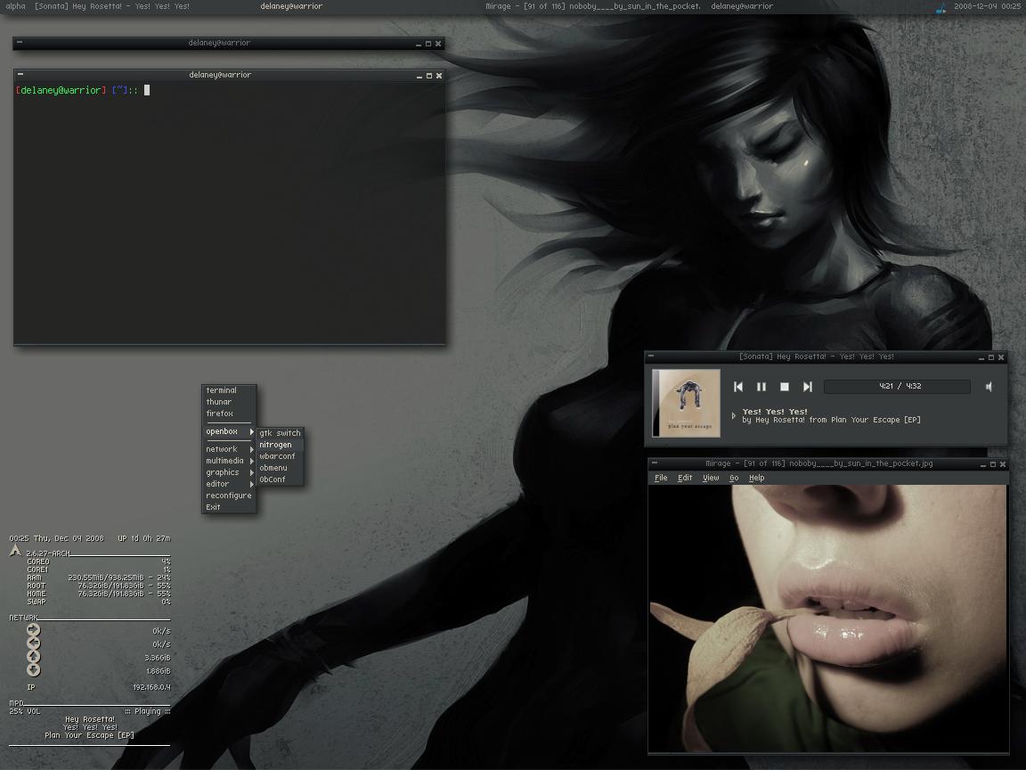Switch to first delaney@warrior panel task
Image resolution: width=1026 pixels, height=770 pixels.
(x=291, y=6)
